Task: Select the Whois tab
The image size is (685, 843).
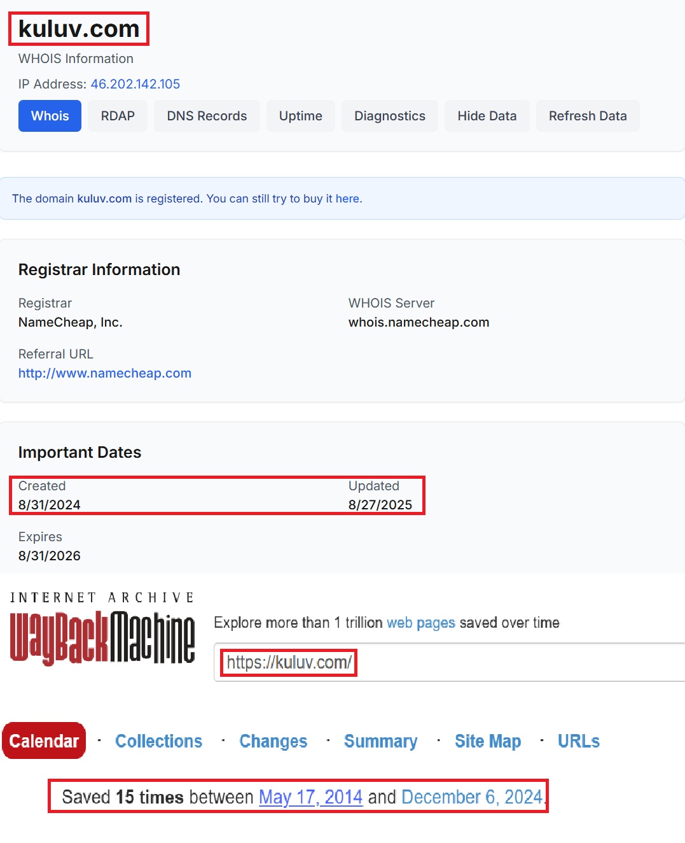Action: pyautogui.click(x=50, y=116)
